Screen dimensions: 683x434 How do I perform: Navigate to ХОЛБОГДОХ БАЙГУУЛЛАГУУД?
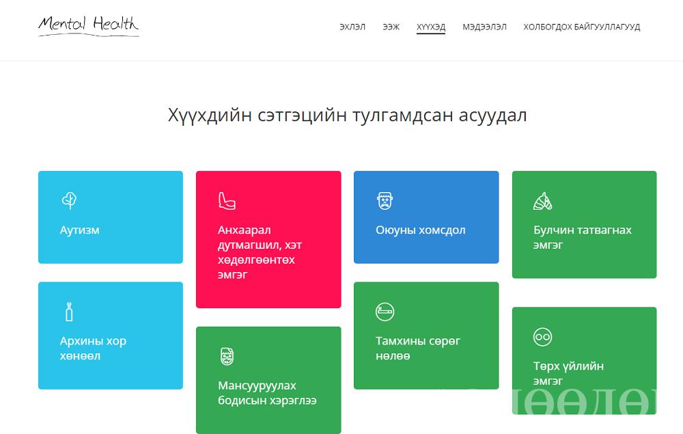pos(581,27)
